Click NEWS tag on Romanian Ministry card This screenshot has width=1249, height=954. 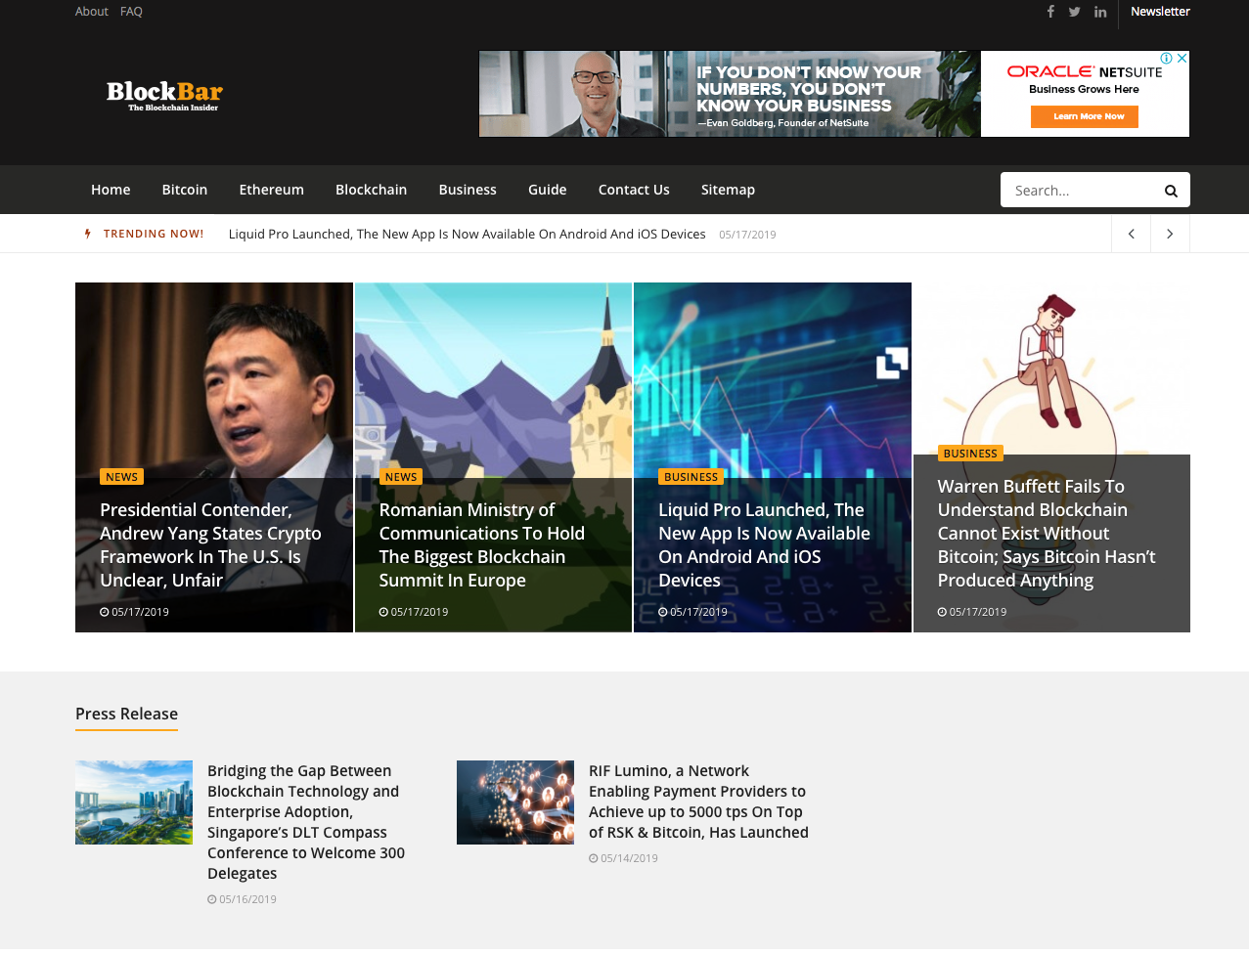(401, 477)
